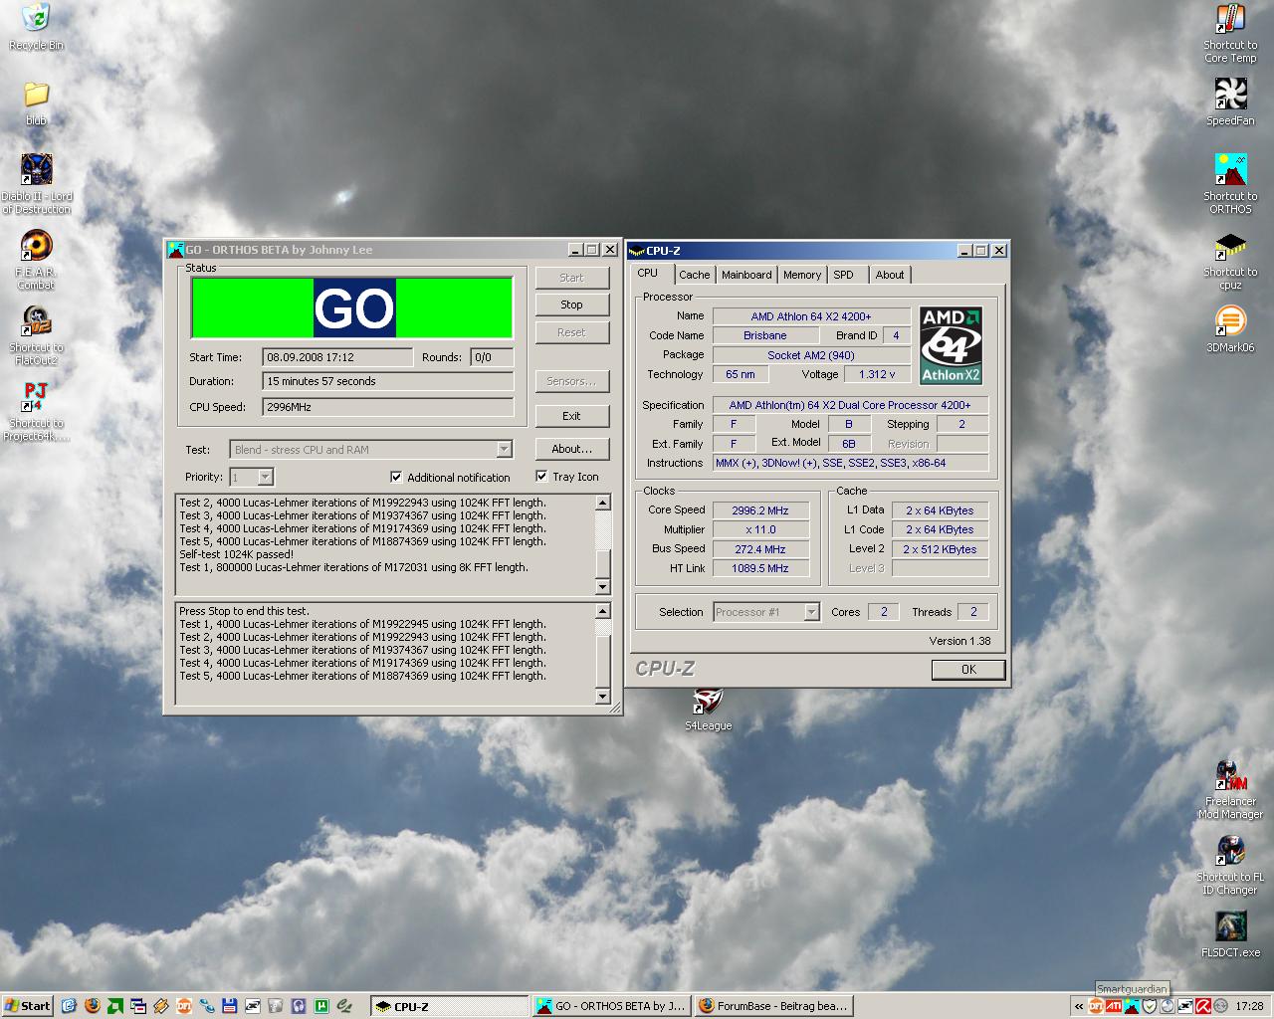Open the FlatOut2 shortcut icon
Screen dimensions: 1274x1019
[36, 334]
